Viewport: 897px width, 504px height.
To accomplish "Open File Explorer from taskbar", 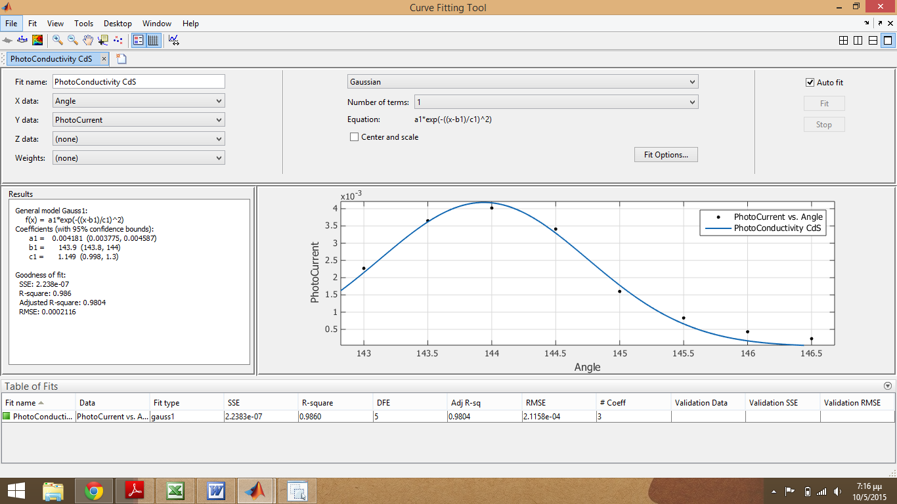I will pos(53,491).
